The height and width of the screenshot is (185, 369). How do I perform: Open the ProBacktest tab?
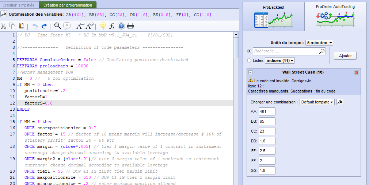click(x=273, y=17)
